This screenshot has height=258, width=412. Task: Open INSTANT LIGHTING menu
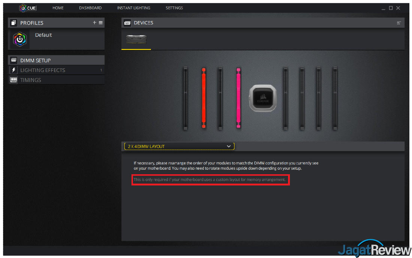[133, 8]
